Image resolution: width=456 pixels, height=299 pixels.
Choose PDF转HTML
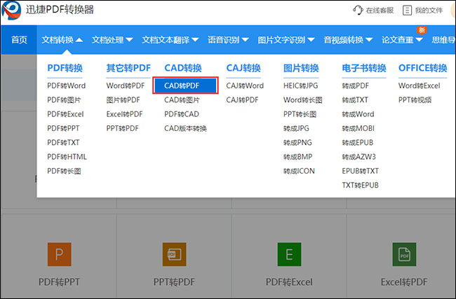[x=67, y=157]
